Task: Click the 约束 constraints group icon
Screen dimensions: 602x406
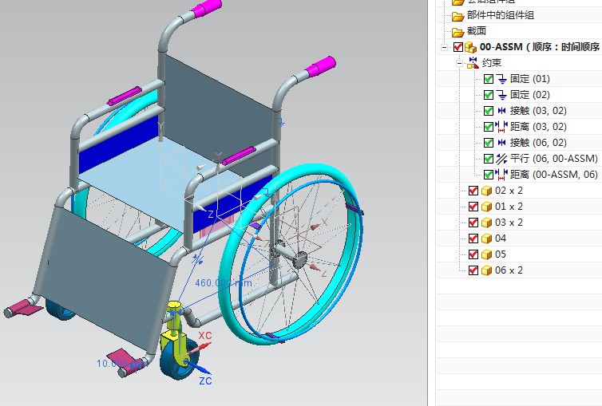Action: point(473,63)
